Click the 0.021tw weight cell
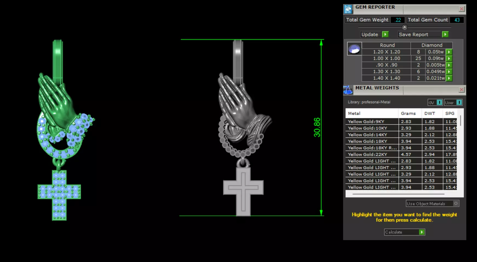Screen dimensions: 477x262 (436, 78)
